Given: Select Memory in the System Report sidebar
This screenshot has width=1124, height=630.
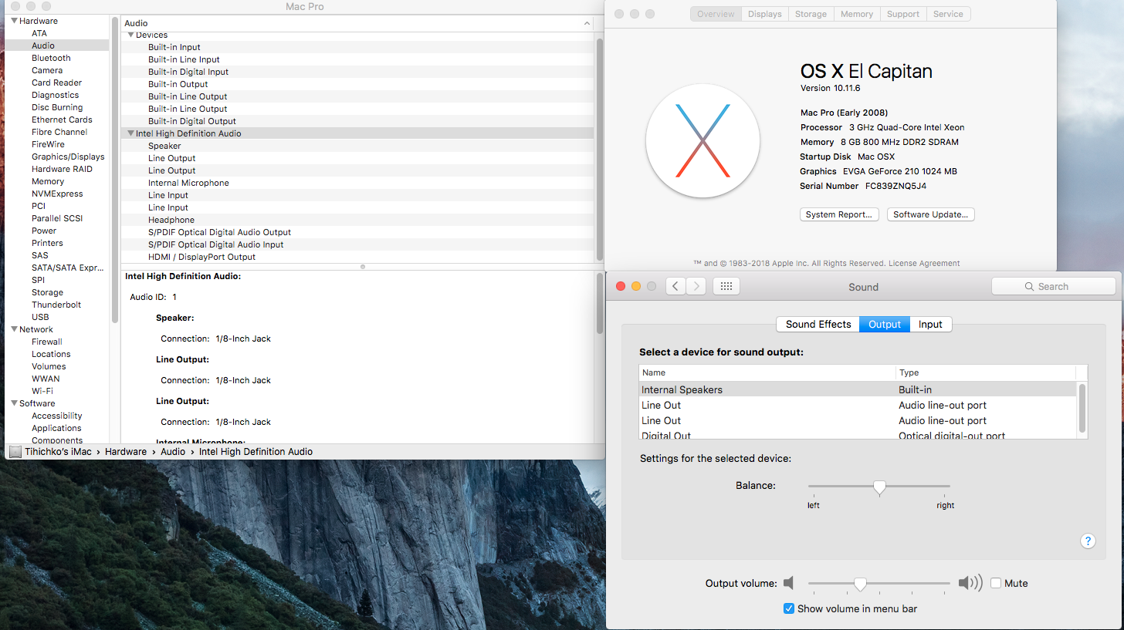Looking at the screenshot, I should tap(48, 181).
